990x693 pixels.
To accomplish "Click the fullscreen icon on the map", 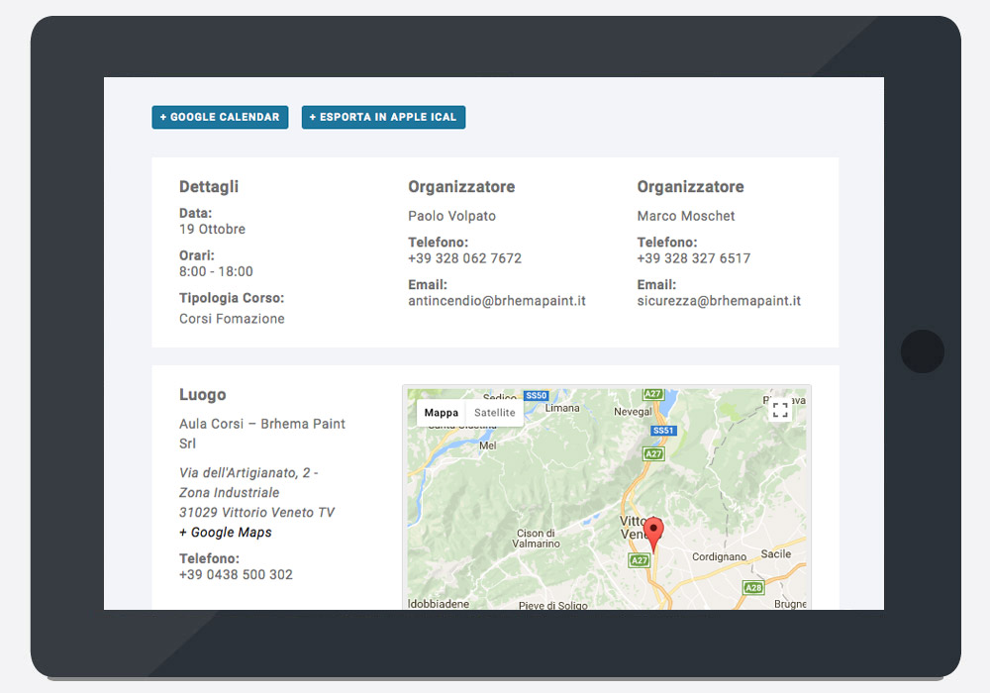I will (x=780, y=410).
